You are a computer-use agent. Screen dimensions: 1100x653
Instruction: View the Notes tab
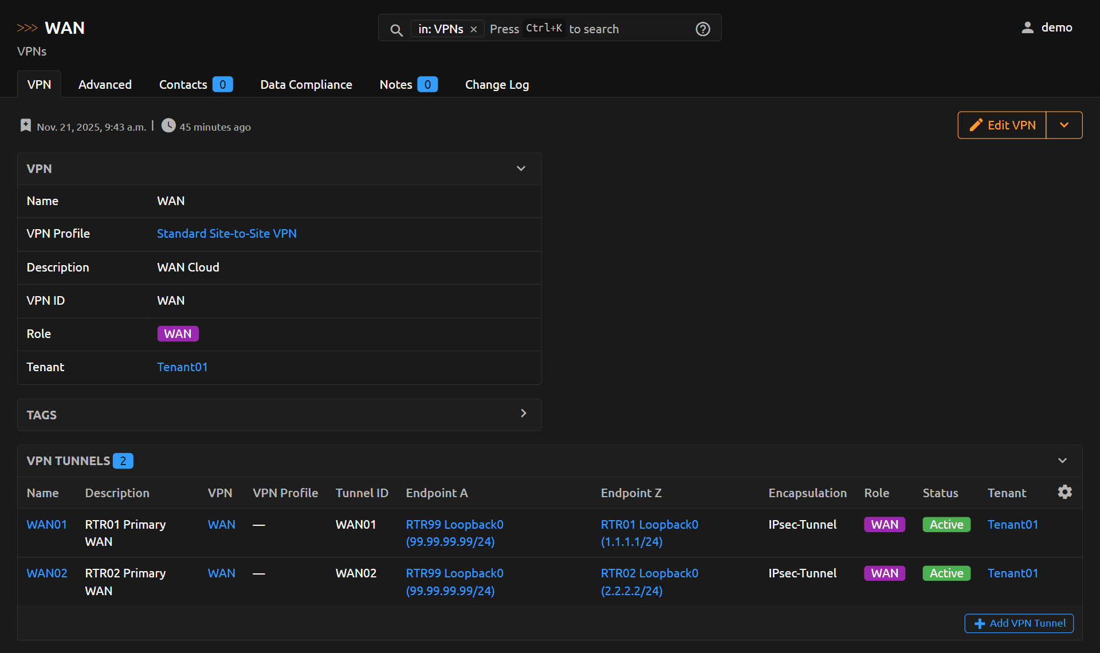pyautogui.click(x=395, y=84)
